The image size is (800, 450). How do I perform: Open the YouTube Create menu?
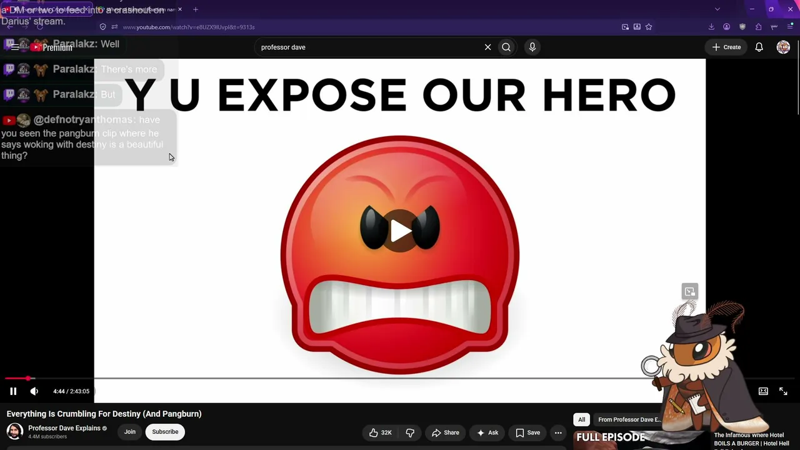pyautogui.click(x=726, y=47)
